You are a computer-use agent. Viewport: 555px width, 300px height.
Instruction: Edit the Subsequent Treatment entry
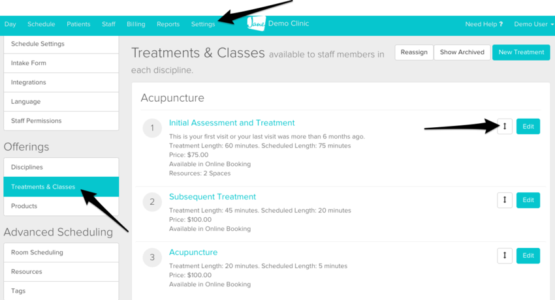point(528,200)
